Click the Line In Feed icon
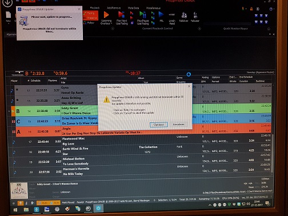Image resolution: width=288 pixels, height=216 pixels. (172, 15)
